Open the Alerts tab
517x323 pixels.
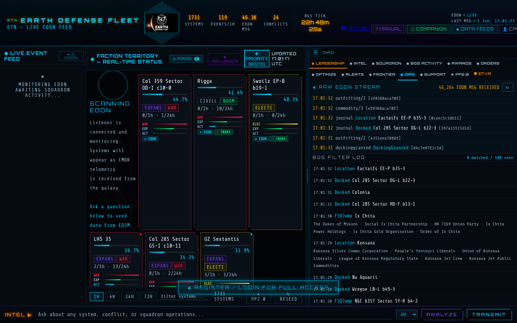coord(353,75)
